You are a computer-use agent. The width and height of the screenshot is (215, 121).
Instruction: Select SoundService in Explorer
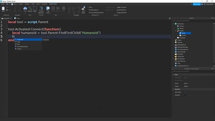pos(180,61)
